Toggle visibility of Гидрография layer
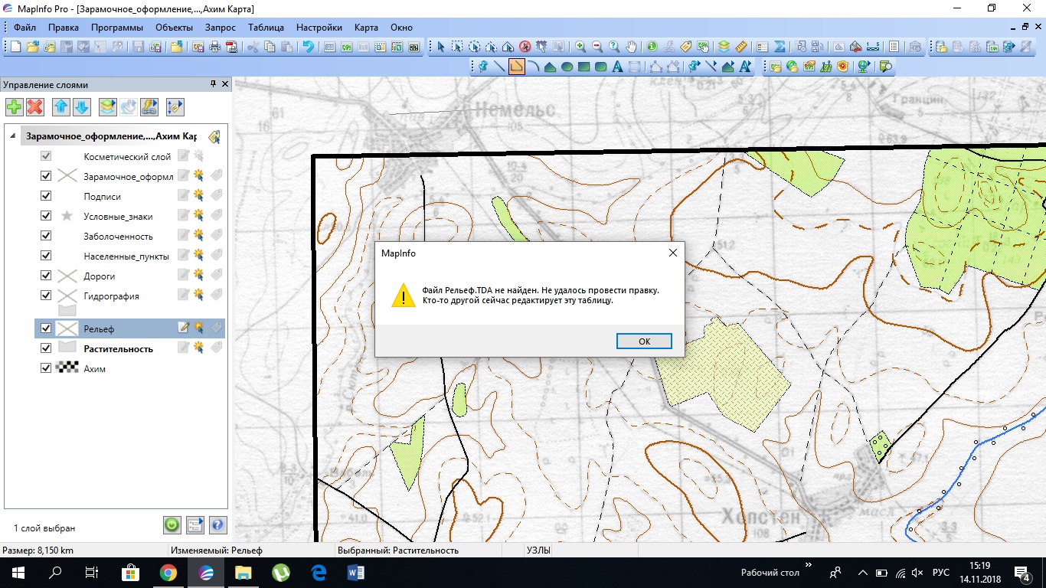 46,296
